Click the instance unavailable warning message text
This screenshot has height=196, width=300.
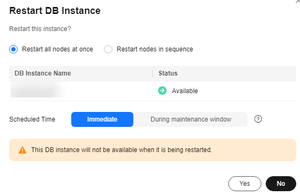(x=122, y=150)
